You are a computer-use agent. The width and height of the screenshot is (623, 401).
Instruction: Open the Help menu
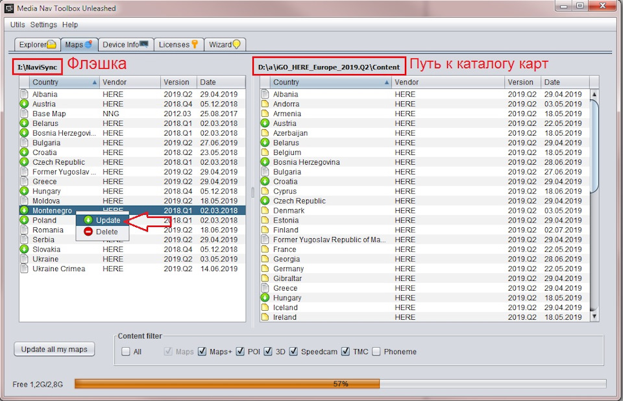[x=70, y=25]
